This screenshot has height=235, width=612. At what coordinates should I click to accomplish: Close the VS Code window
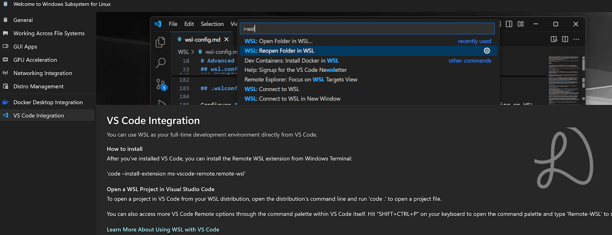[x=576, y=24]
